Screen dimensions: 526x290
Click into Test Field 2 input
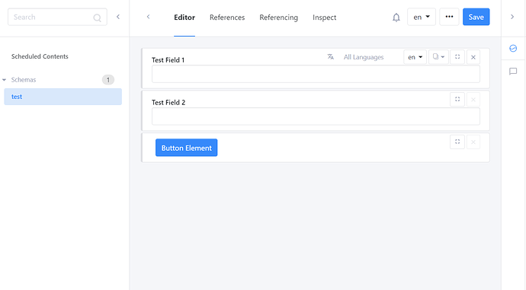(x=316, y=116)
